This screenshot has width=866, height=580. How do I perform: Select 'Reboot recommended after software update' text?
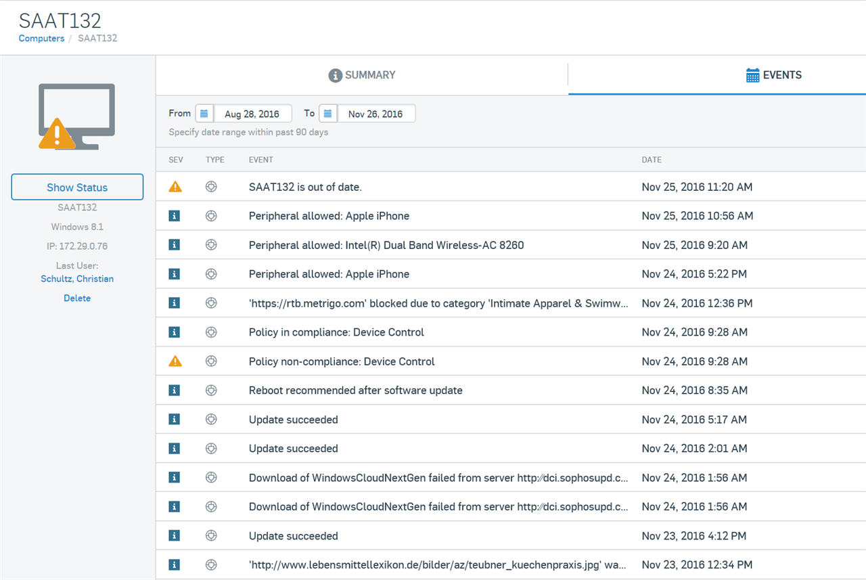(356, 391)
